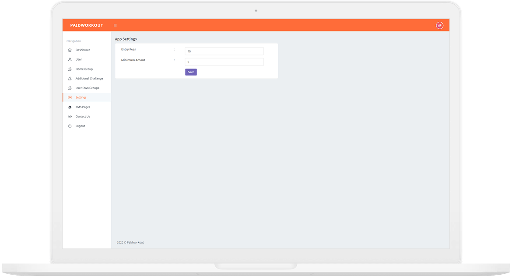Click the hamburger menu icon in header
This screenshot has height=276, width=512.
click(115, 25)
